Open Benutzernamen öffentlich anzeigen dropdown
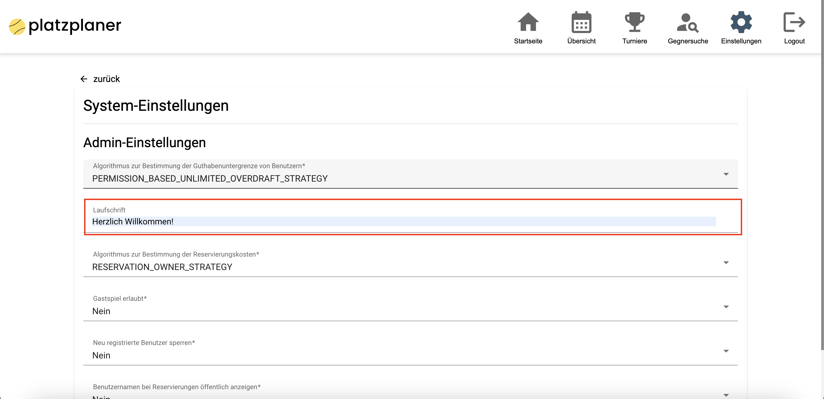 coord(410,390)
